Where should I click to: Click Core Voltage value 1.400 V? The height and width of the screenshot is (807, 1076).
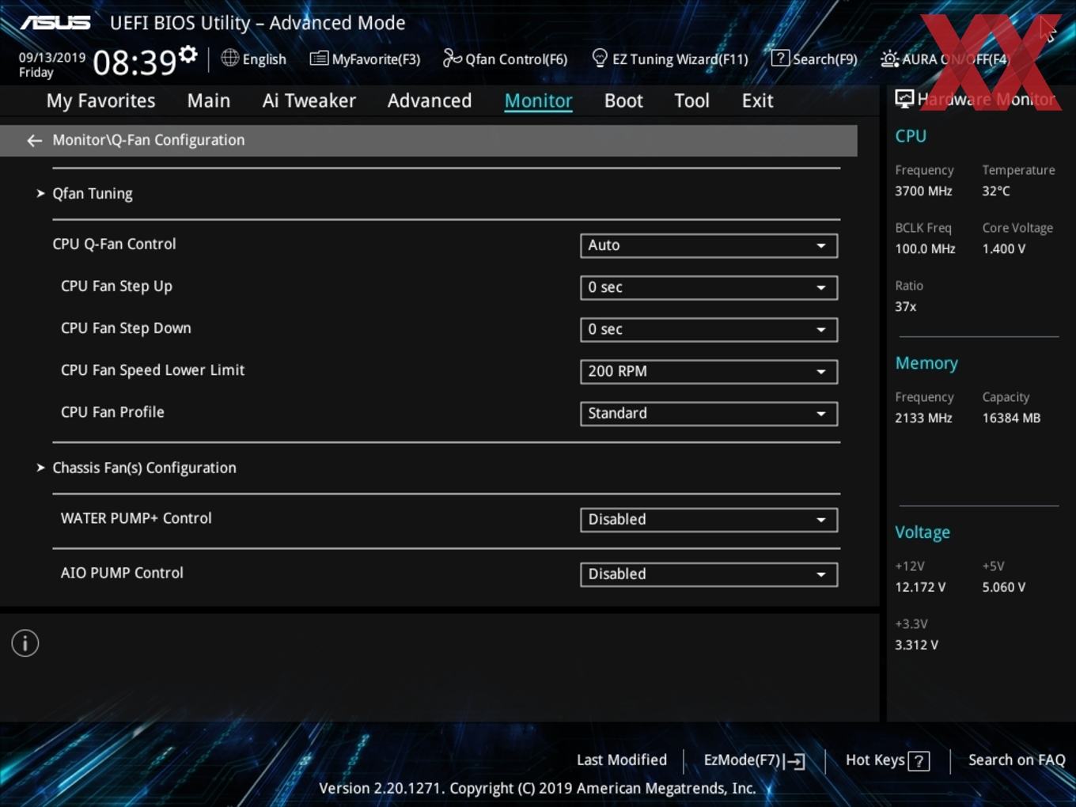(1004, 248)
